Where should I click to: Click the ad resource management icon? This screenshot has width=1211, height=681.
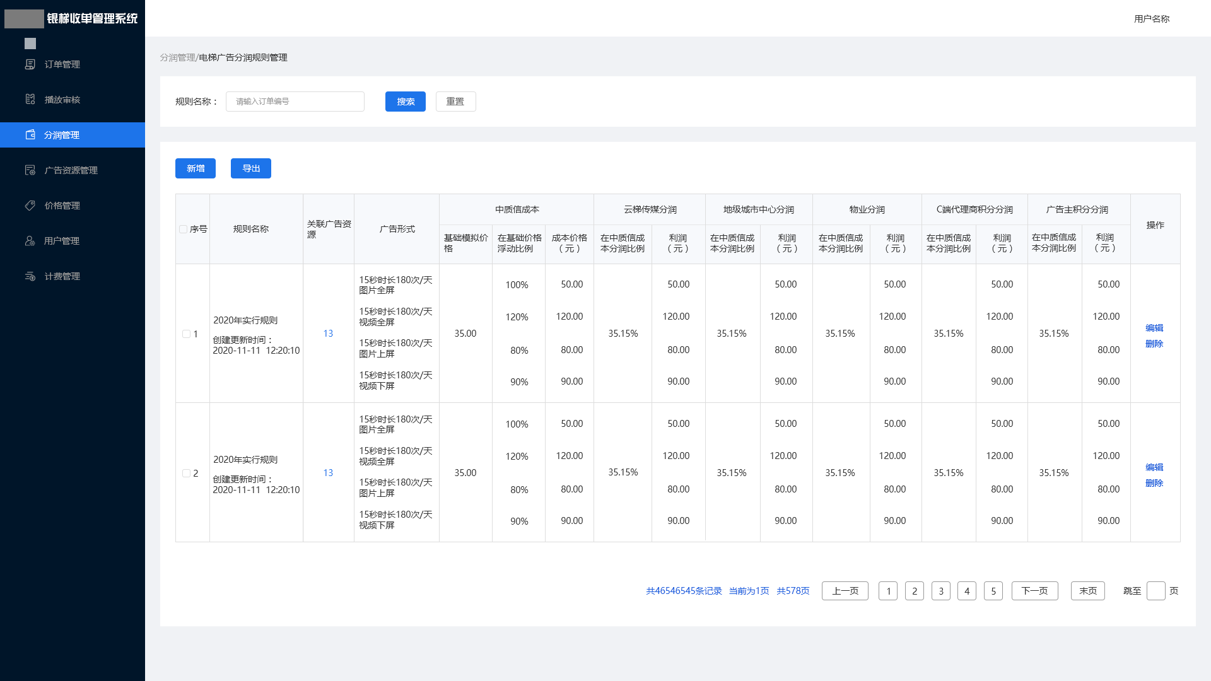(x=30, y=170)
